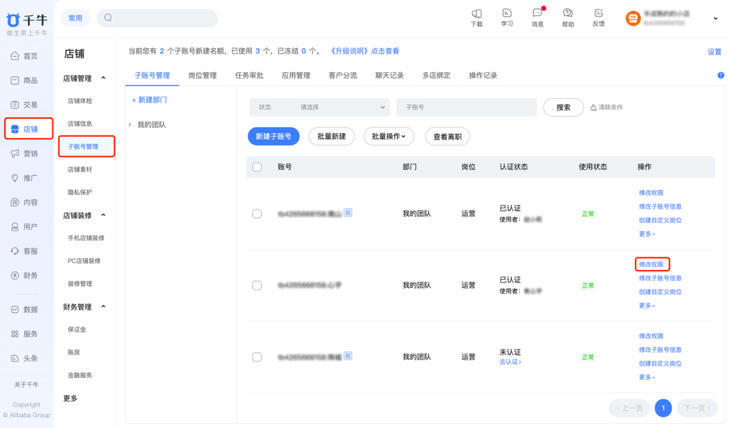This screenshot has height=428, width=730.
Task: Click page number 1 in pagination
Action: tap(663, 408)
